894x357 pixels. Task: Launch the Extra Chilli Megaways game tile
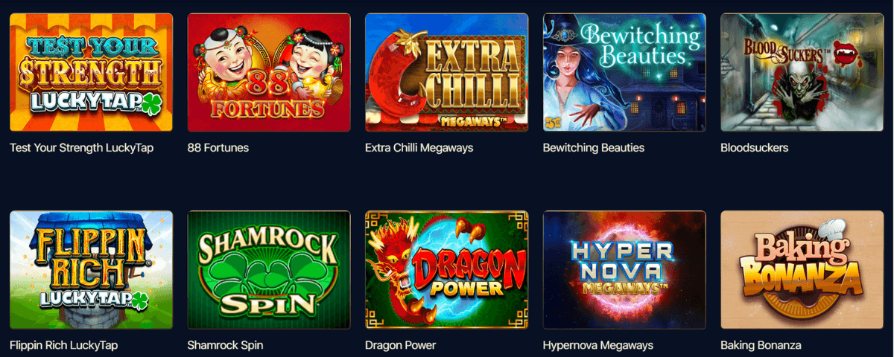tap(447, 73)
